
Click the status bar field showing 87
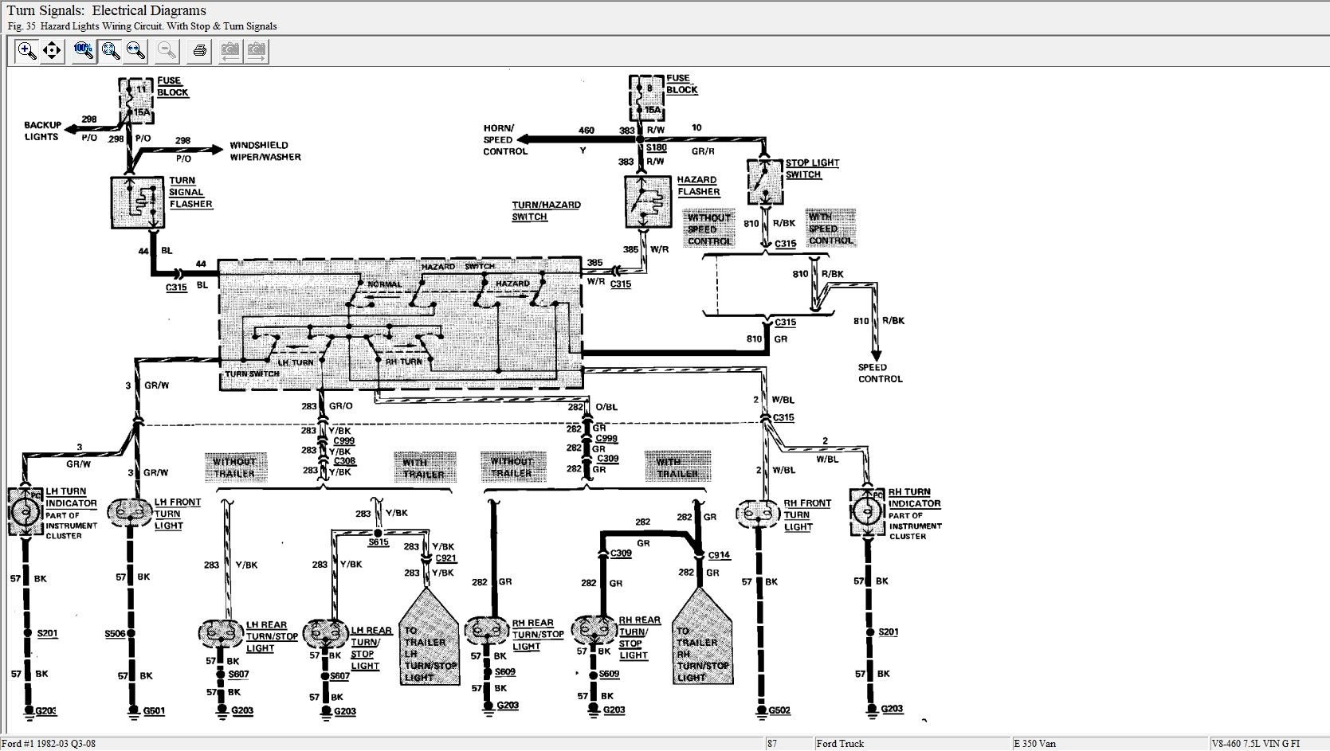tap(772, 744)
